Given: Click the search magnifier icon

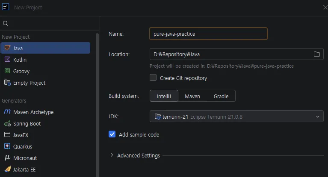Looking at the screenshot, I should point(6,23).
